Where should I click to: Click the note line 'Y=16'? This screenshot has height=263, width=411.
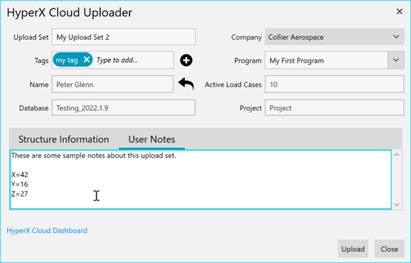click(20, 184)
